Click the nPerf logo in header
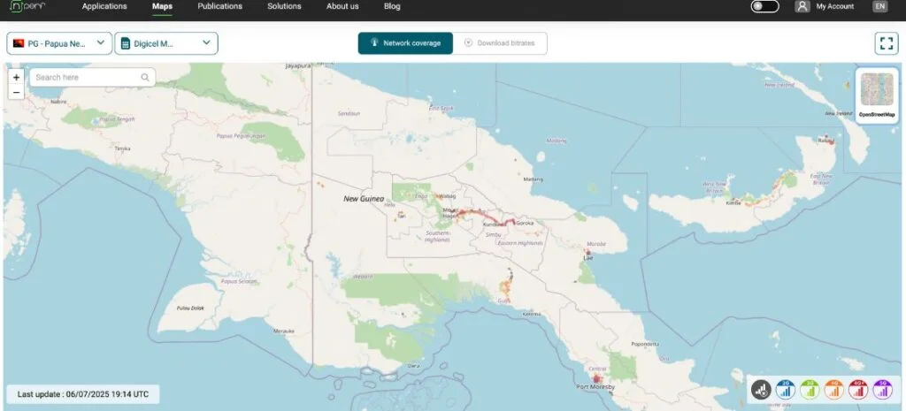The image size is (906, 411). pos(27,6)
